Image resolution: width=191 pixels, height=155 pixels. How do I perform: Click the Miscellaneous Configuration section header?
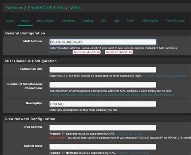(31, 61)
